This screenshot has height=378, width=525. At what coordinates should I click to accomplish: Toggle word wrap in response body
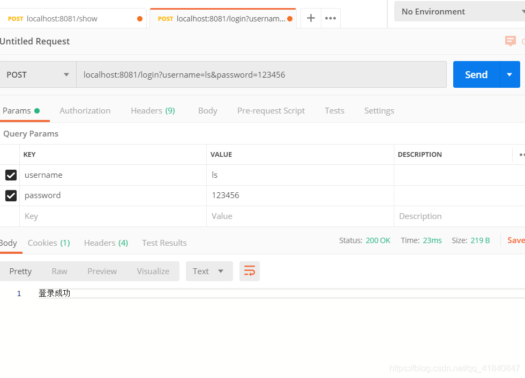click(250, 271)
